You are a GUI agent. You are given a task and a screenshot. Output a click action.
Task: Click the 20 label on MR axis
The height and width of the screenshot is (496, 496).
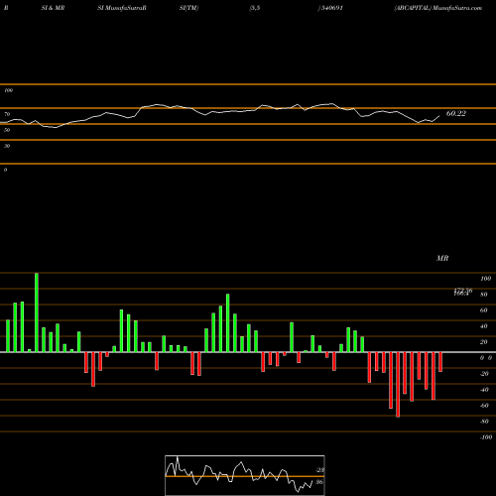click(484, 342)
